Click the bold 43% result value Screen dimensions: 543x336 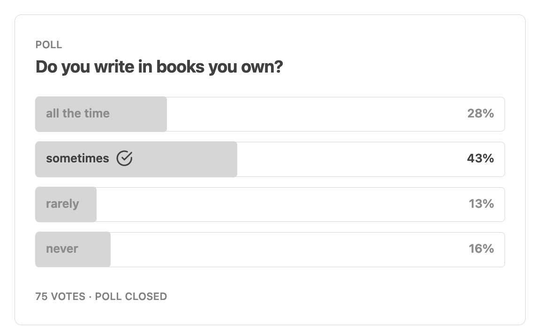click(480, 159)
